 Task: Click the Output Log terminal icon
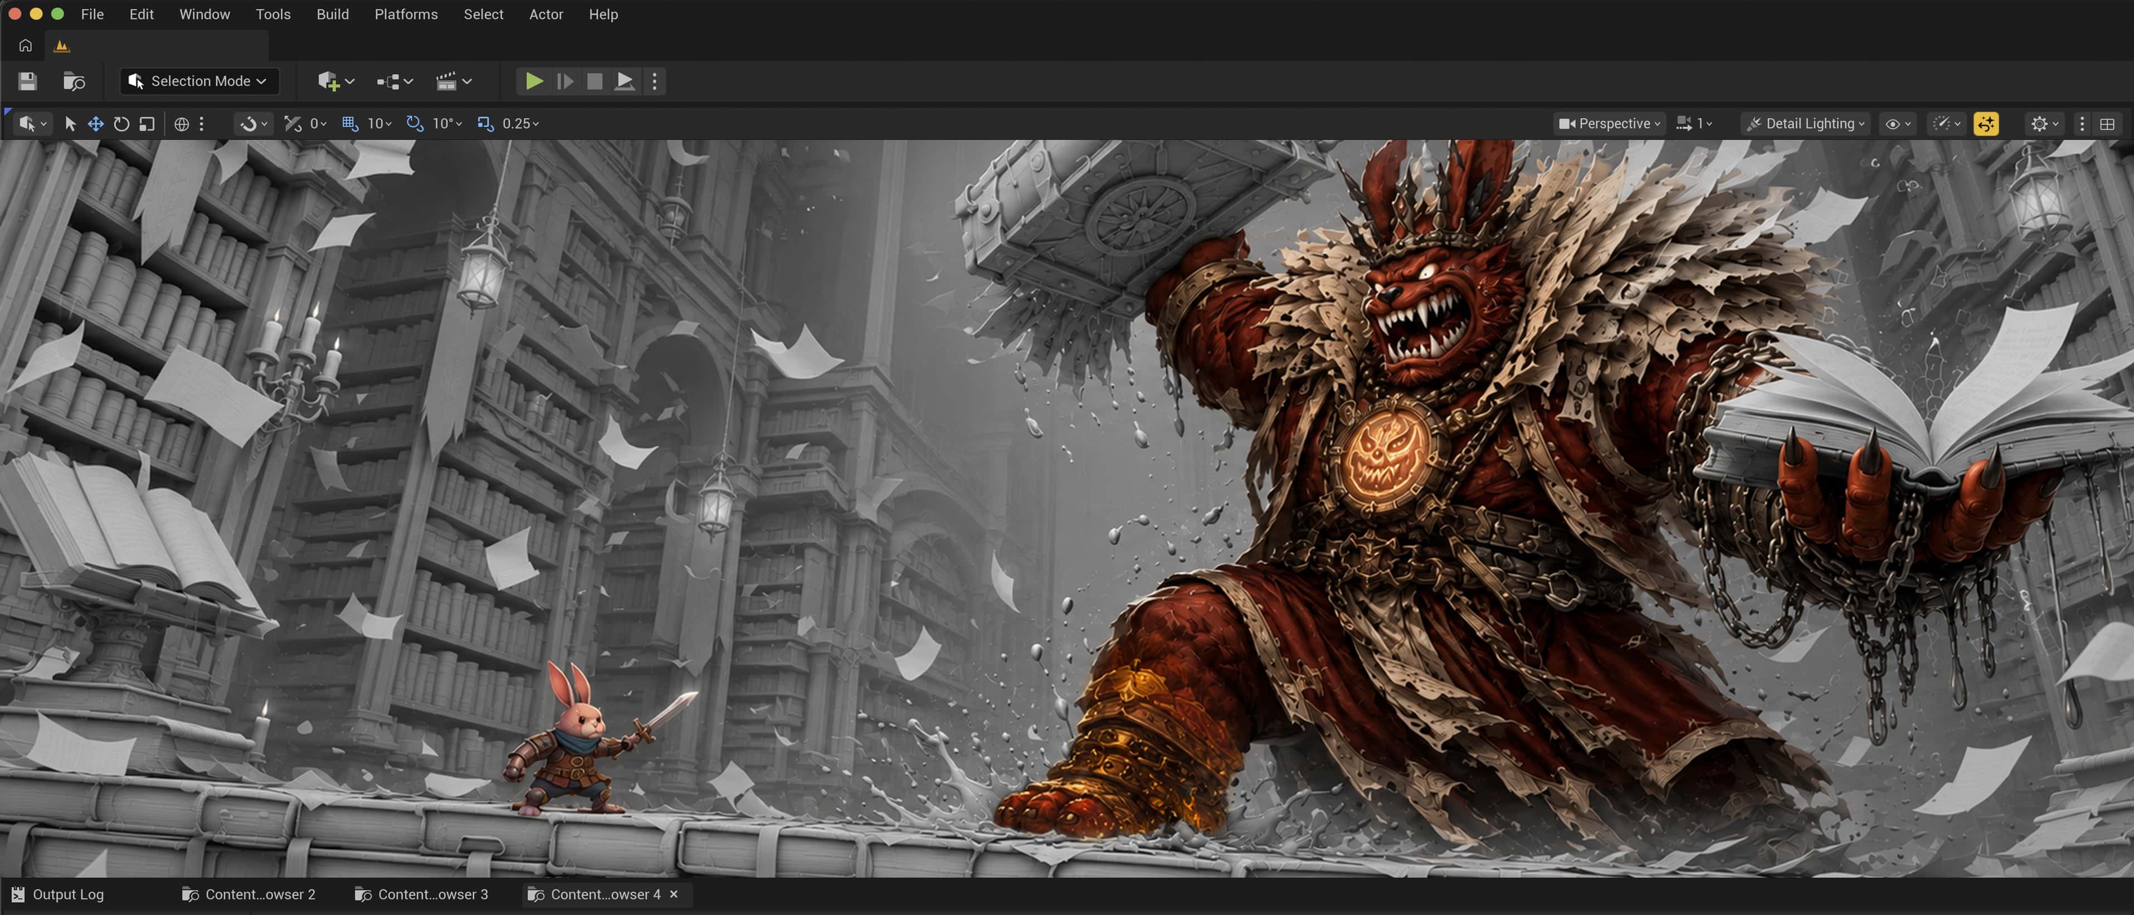click(17, 894)
